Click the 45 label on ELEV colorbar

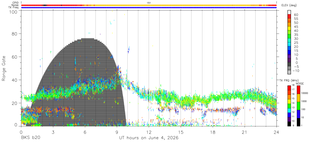[x=296, y=27]
